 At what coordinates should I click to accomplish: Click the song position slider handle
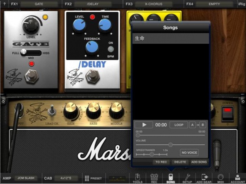138,135
